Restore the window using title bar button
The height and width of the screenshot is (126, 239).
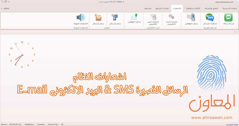[x=6, y=2]
